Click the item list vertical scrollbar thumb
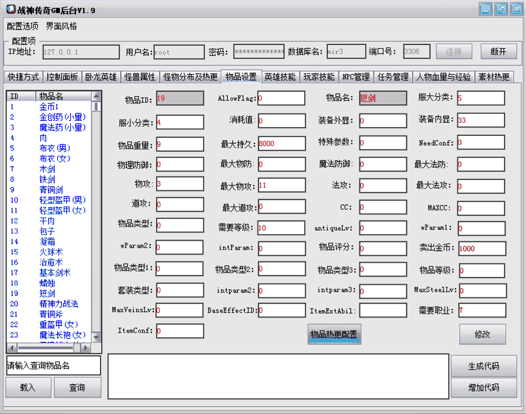526x414 pixels. coord(96,106)
